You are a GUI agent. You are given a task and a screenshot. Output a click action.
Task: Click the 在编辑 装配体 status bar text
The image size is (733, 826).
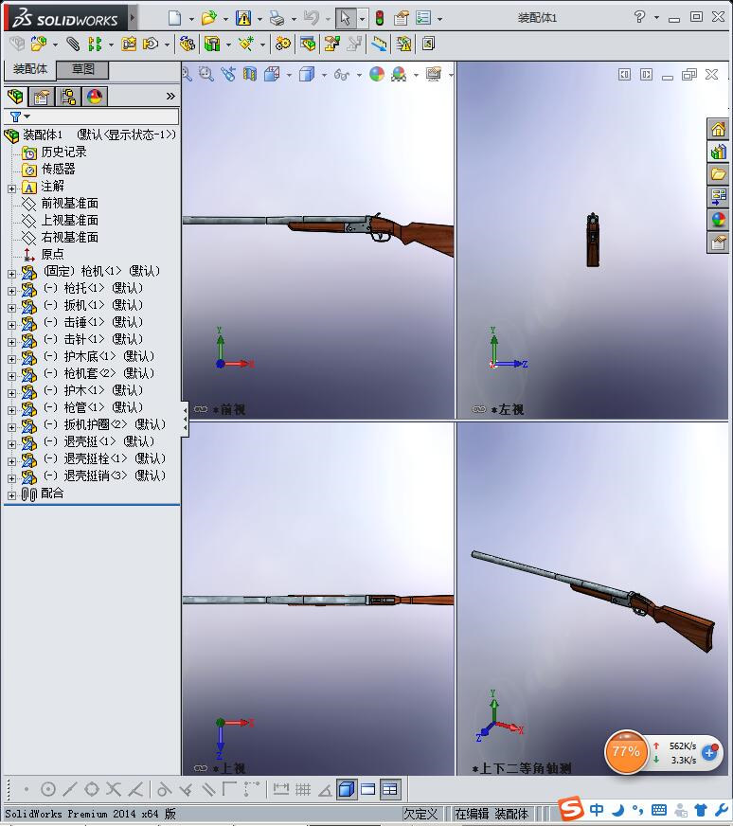pos(492,814)
